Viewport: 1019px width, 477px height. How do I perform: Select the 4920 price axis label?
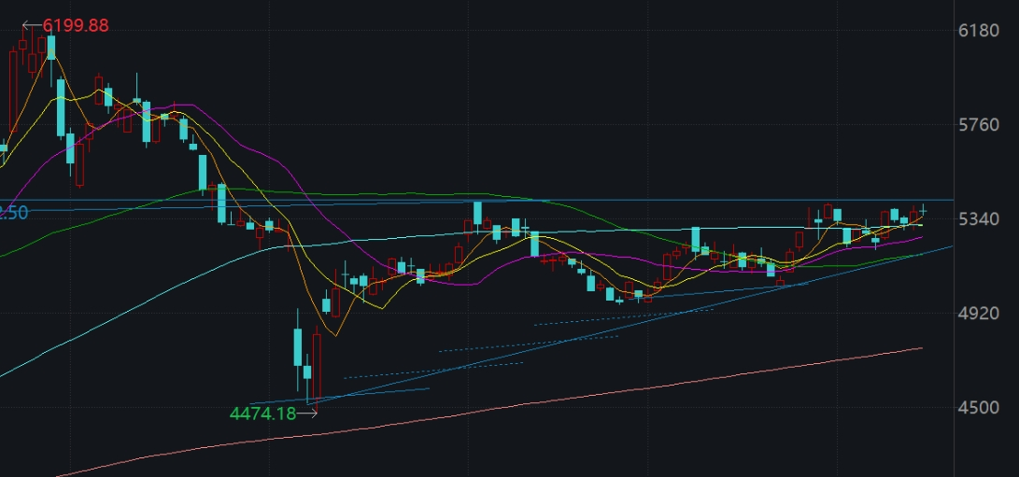tap(979, 314)
